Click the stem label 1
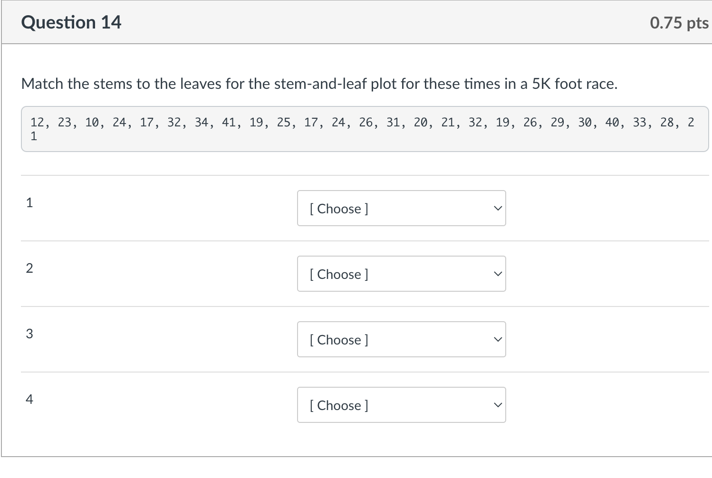Screen dimensions: 712x478 pyautogui.click(x=29, y=203)
